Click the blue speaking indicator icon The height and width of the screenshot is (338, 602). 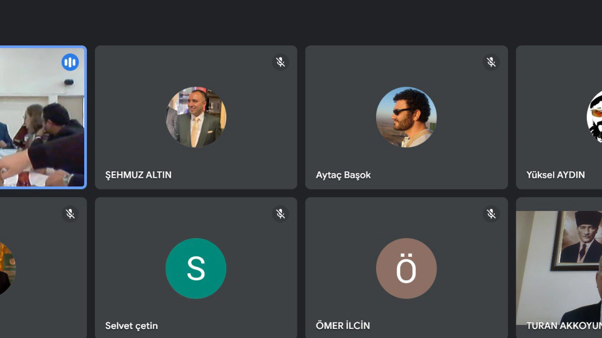[70, 62]
